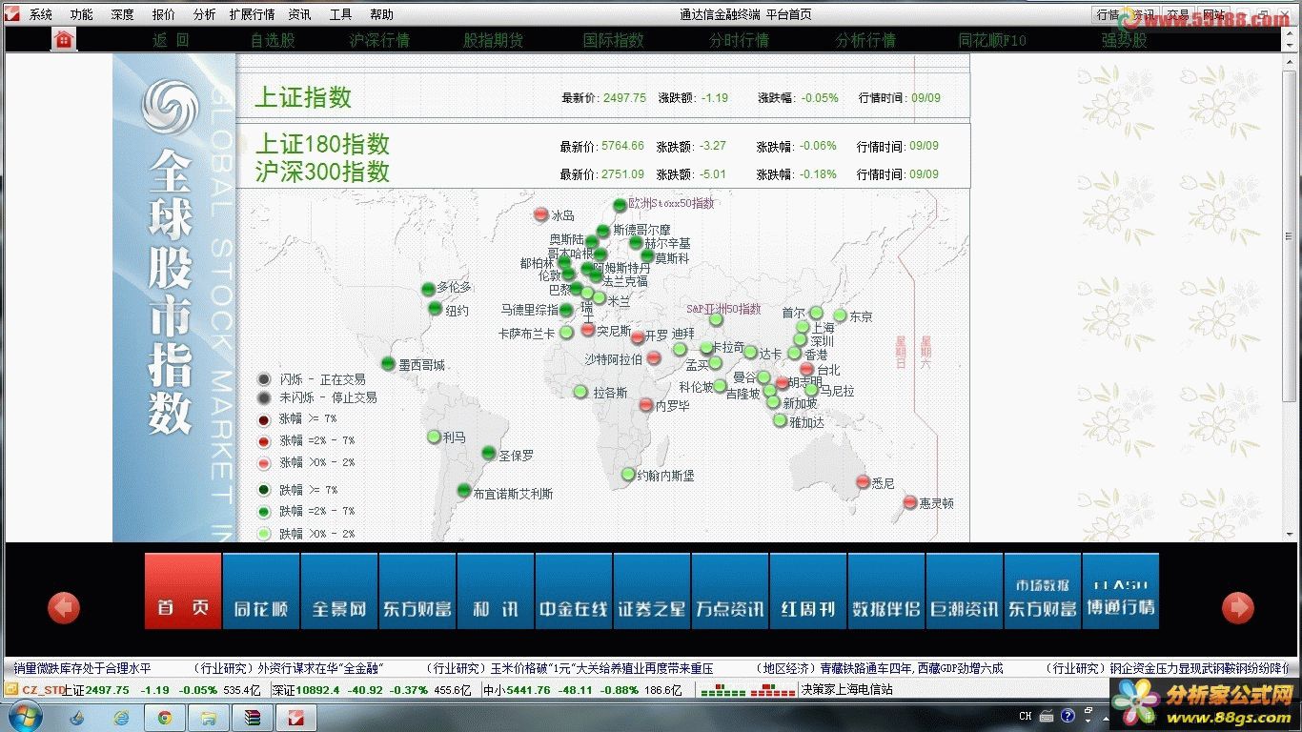This screenshot has width=1302, height=732.
Task: Open the 证券之星 tile
Action: coord(652,591)
